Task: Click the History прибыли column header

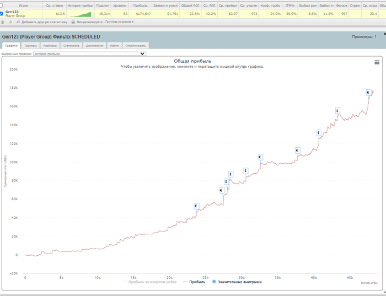Action: point(81,6)
